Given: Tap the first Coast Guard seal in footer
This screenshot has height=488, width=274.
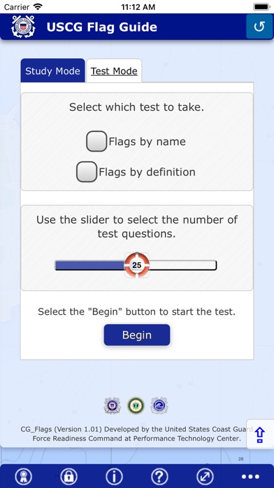Looking at the screenshot, I should 112,405.
